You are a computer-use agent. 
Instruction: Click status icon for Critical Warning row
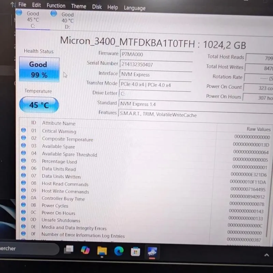(24, 130)
